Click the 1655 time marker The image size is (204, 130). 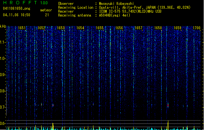tap(100, 28)
